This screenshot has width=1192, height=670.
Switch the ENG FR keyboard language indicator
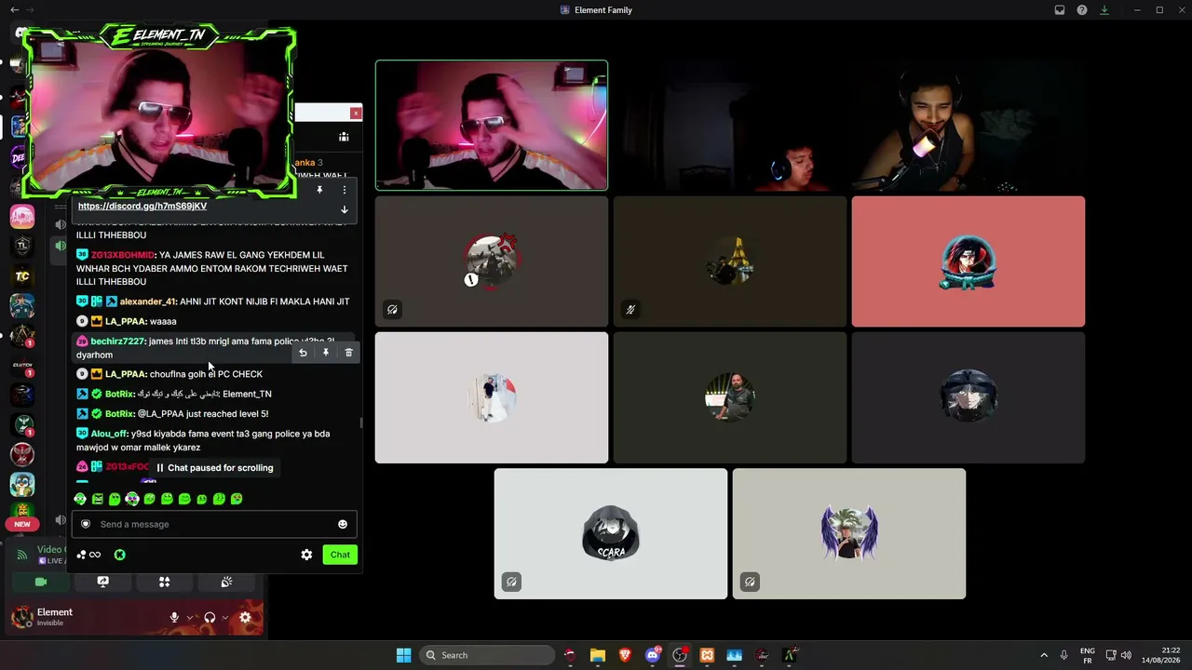point(1088,655)
